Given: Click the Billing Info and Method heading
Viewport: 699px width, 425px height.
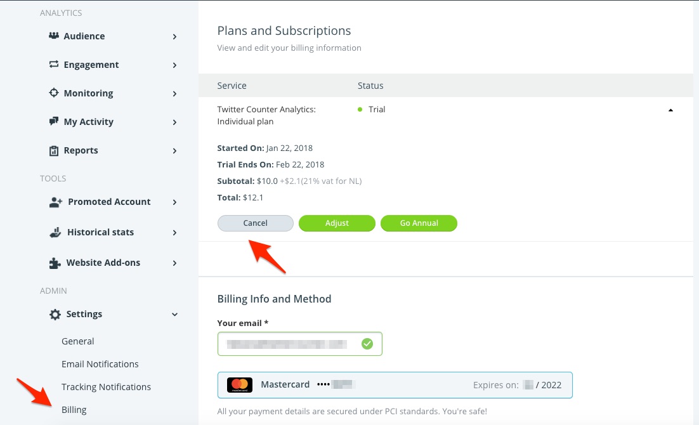Looking at the screenshot, I should tap(274, 299).
